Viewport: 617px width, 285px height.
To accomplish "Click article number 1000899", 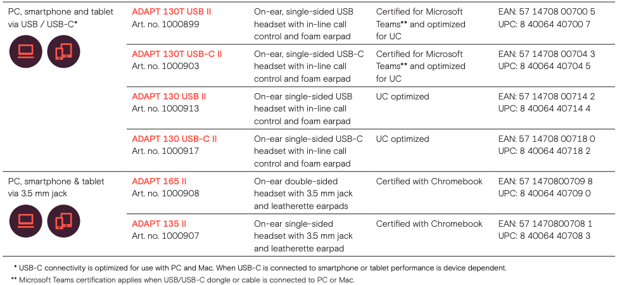I will 166,24.
